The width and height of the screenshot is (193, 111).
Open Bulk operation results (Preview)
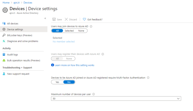point(24,60)
